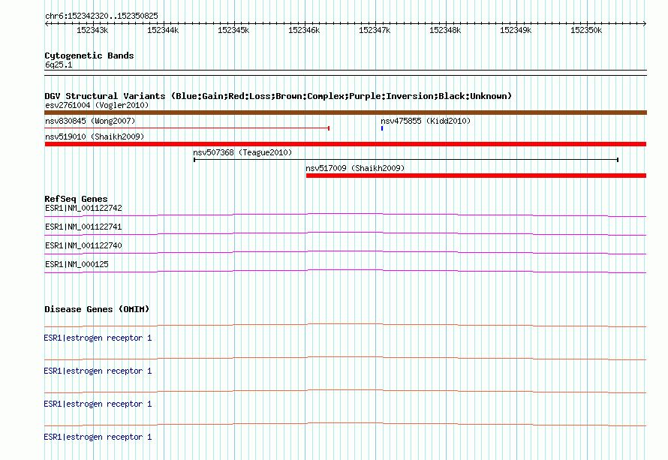
Task: Open the last ESR1|estrogen receptor 1 OMIM link
Action: 98,437
